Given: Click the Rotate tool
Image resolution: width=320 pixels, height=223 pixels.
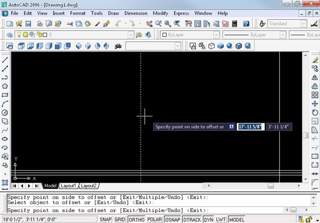Looking at the screenshot, I should (315, 112).
